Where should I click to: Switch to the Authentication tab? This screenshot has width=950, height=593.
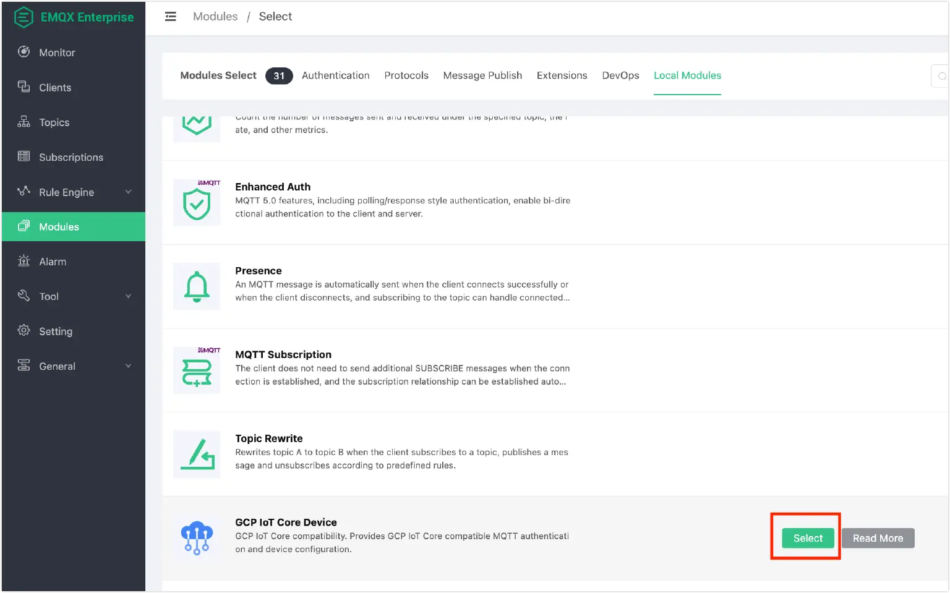(x=335, y=75)
